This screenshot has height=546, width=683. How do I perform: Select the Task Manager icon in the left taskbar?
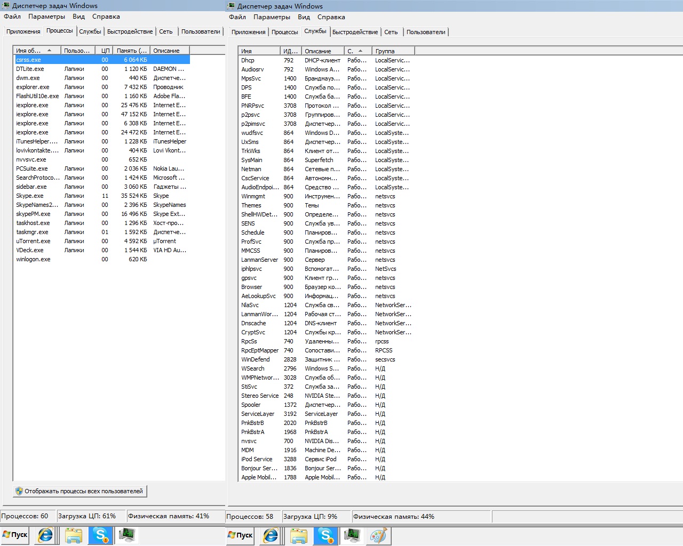click(x=127, y=535)
